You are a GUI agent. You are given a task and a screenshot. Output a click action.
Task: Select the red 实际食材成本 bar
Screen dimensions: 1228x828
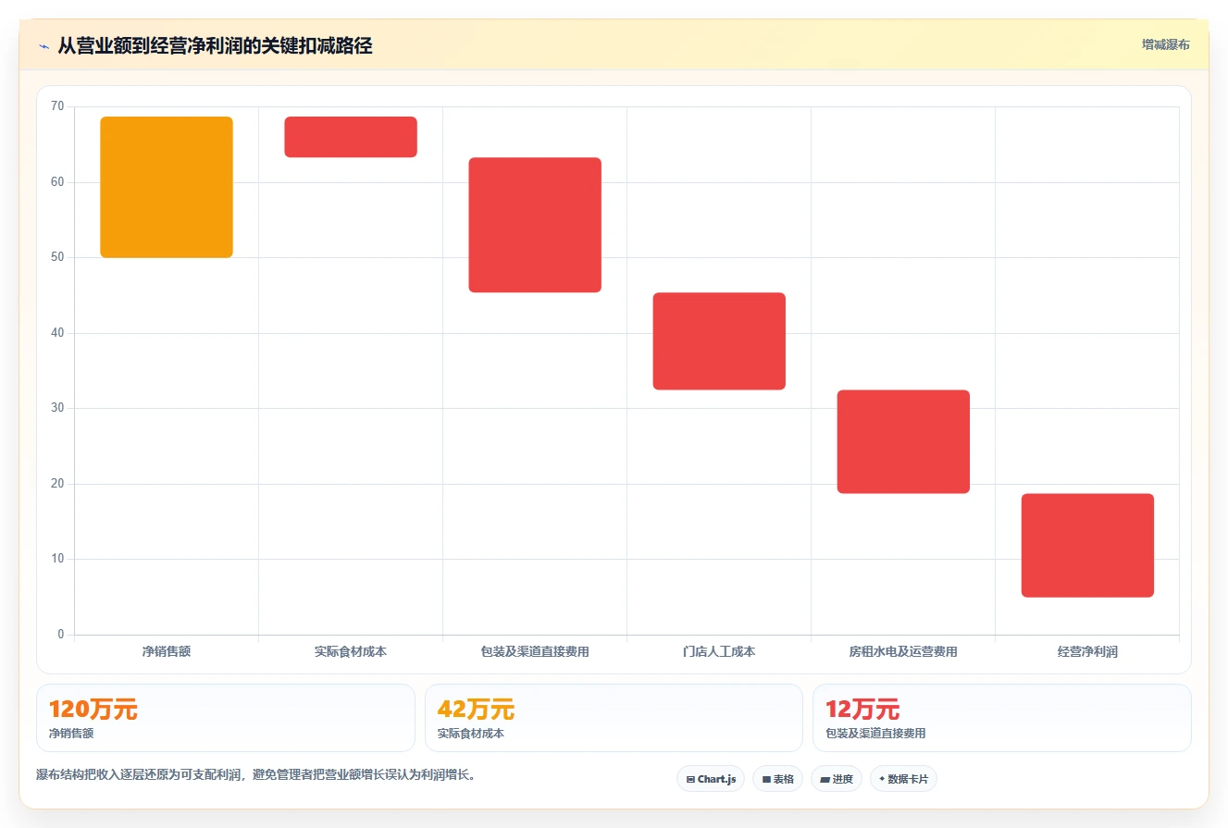351,137
